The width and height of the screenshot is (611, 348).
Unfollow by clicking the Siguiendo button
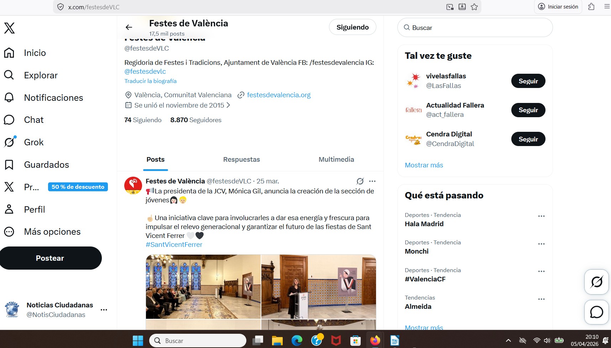pyautogui.click(x=352, y=27)
